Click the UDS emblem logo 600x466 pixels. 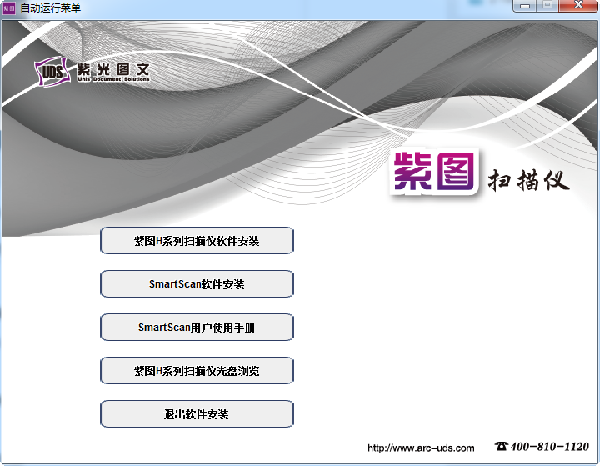point(52,72)
